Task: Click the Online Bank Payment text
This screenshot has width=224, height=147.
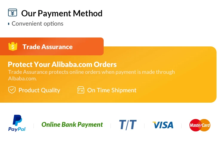Action: coord(72,125)
